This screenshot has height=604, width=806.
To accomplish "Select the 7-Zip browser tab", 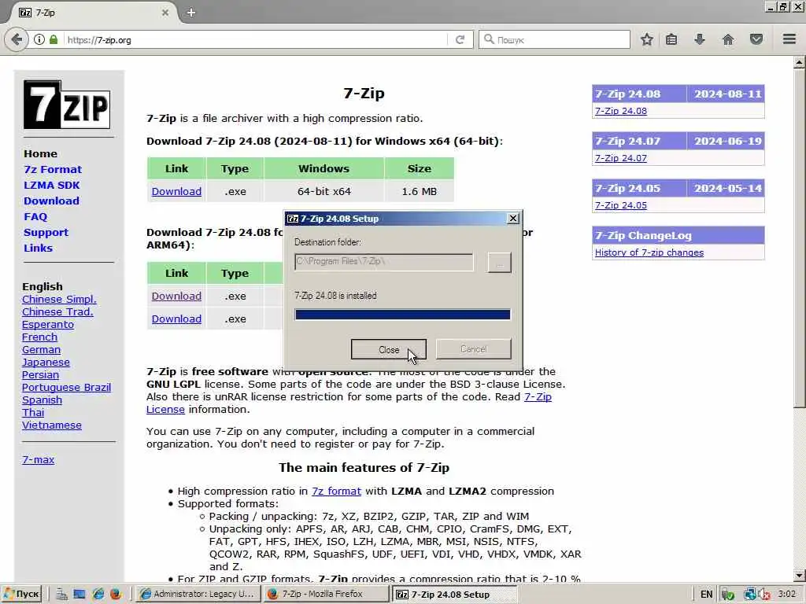I will coord(93,13).
